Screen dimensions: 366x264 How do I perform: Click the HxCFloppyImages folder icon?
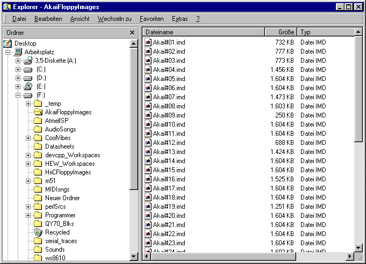(38, 172)
